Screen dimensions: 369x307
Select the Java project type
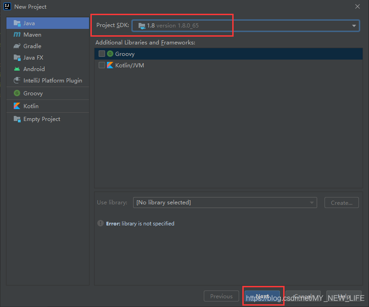48,23
